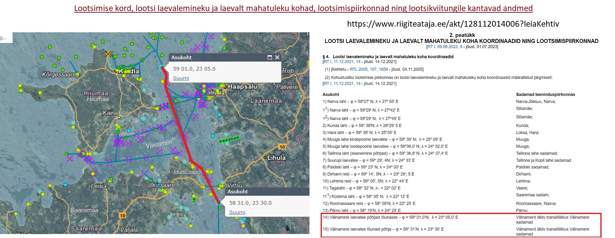Select the 2. peatükk chapter heading
This screenshot has height=238, width=615.
click(462, 35)
